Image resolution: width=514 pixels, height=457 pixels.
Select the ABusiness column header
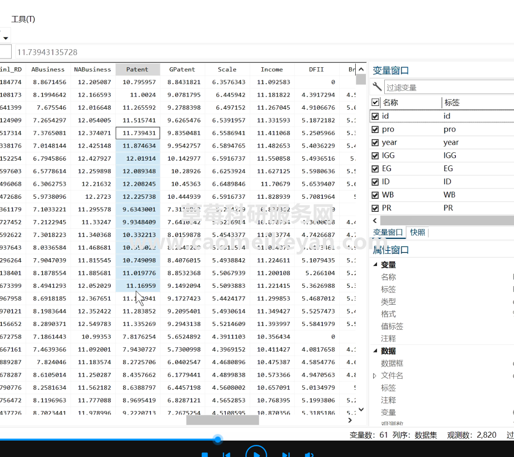coord(48,70)
